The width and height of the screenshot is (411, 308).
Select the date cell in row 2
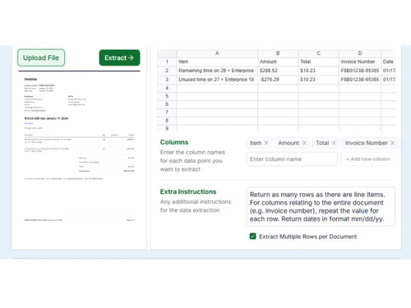(x=389, y=71)
